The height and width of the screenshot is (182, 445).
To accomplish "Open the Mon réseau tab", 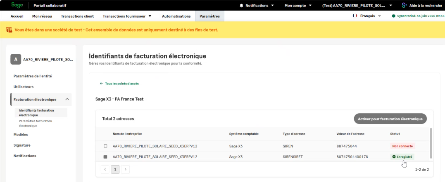I will (42, 16).
